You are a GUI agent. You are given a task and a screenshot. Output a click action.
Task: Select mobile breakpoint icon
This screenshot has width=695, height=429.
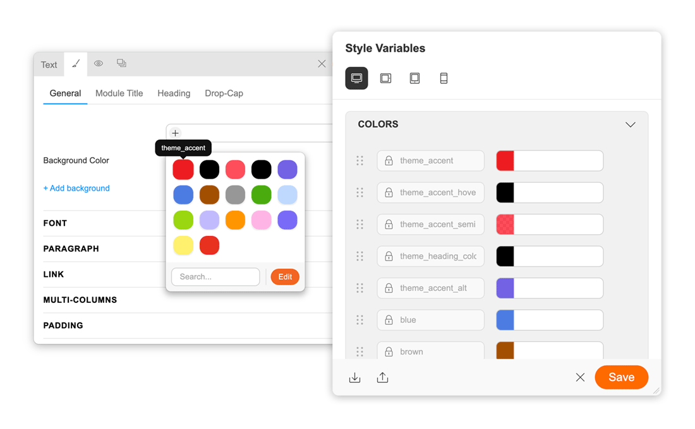[x=444, y=78]
